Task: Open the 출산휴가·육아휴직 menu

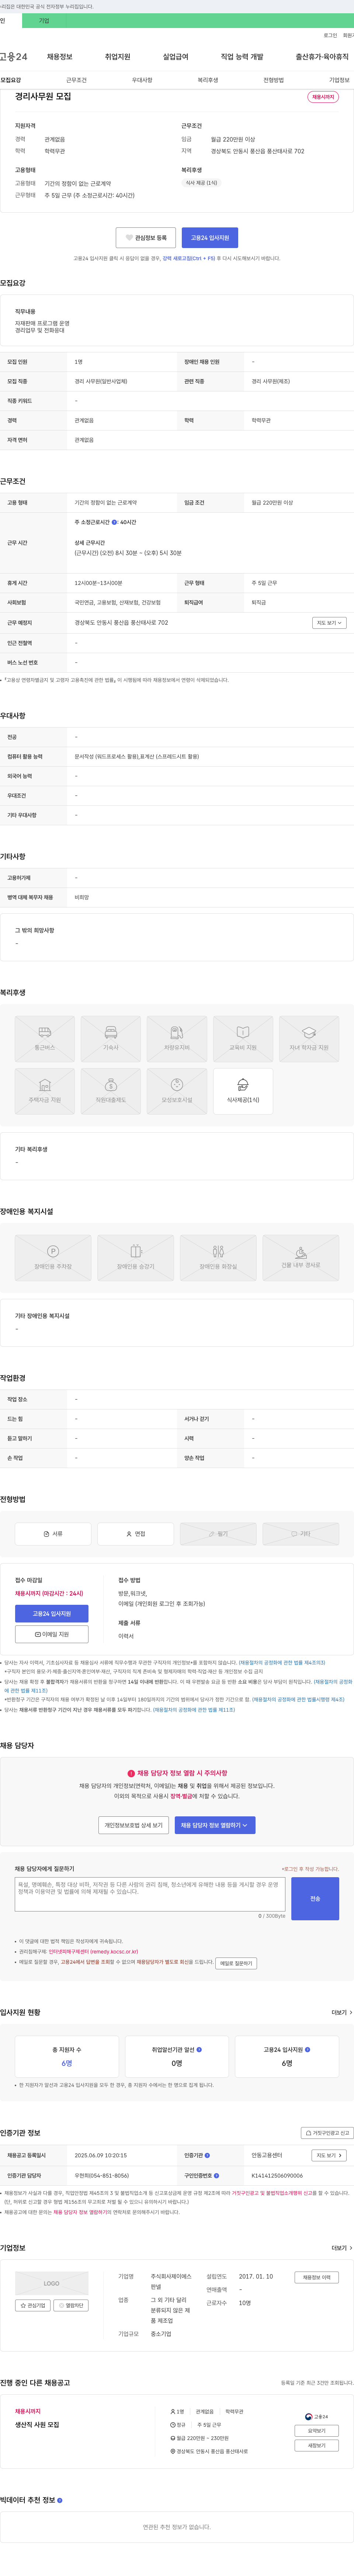Action: tap(322, 57)
